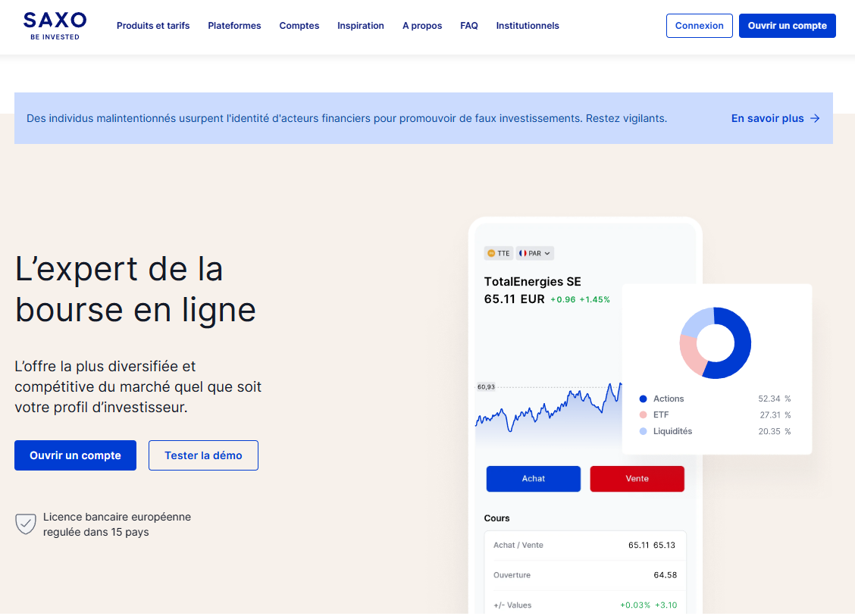Click the Tester la démo button

[203, 455]
